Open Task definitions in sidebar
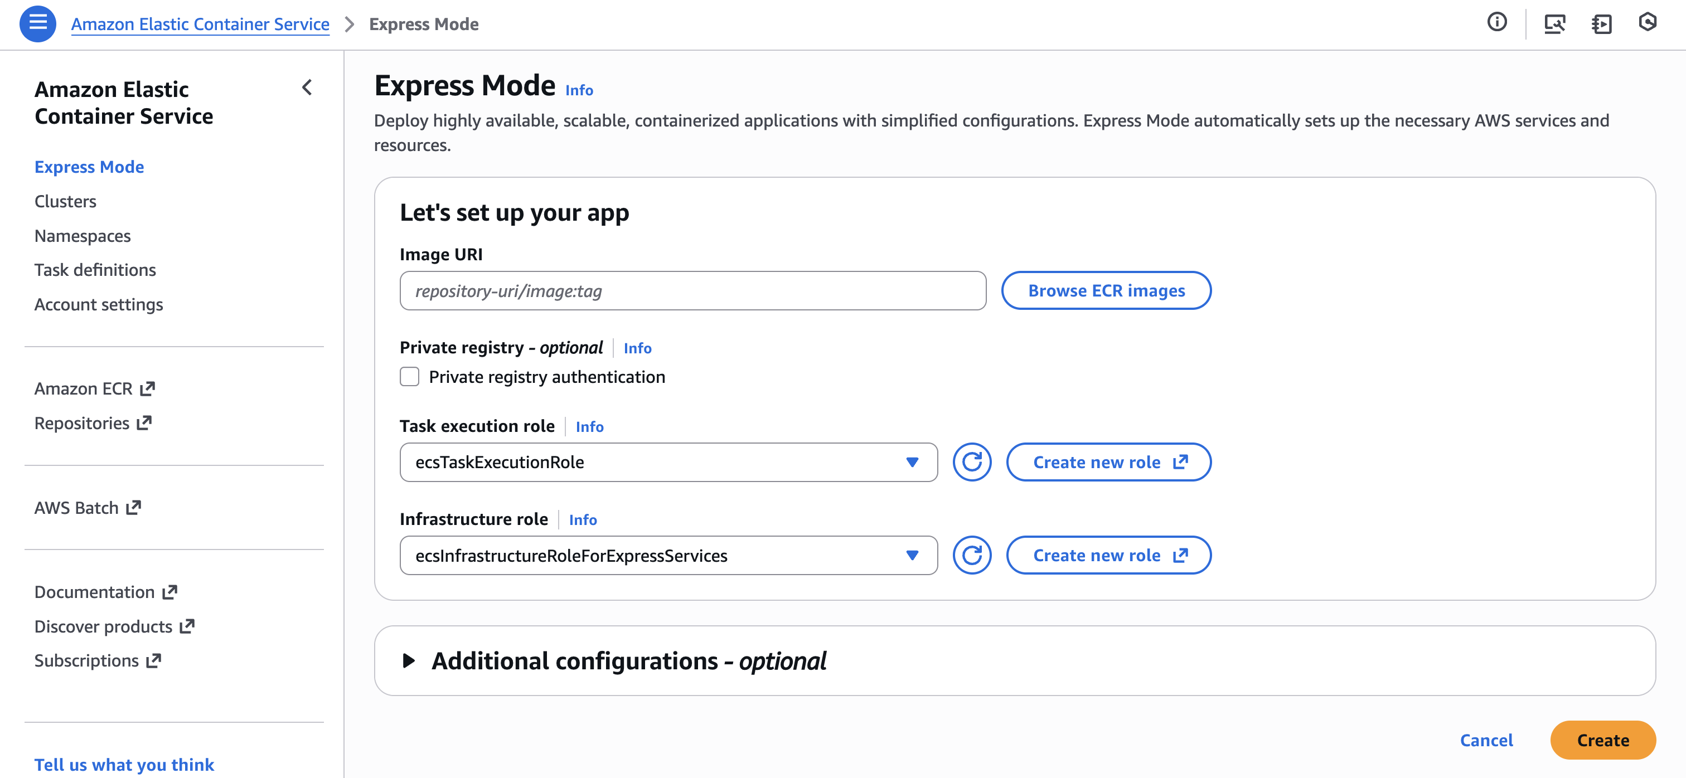 (95, 270)
